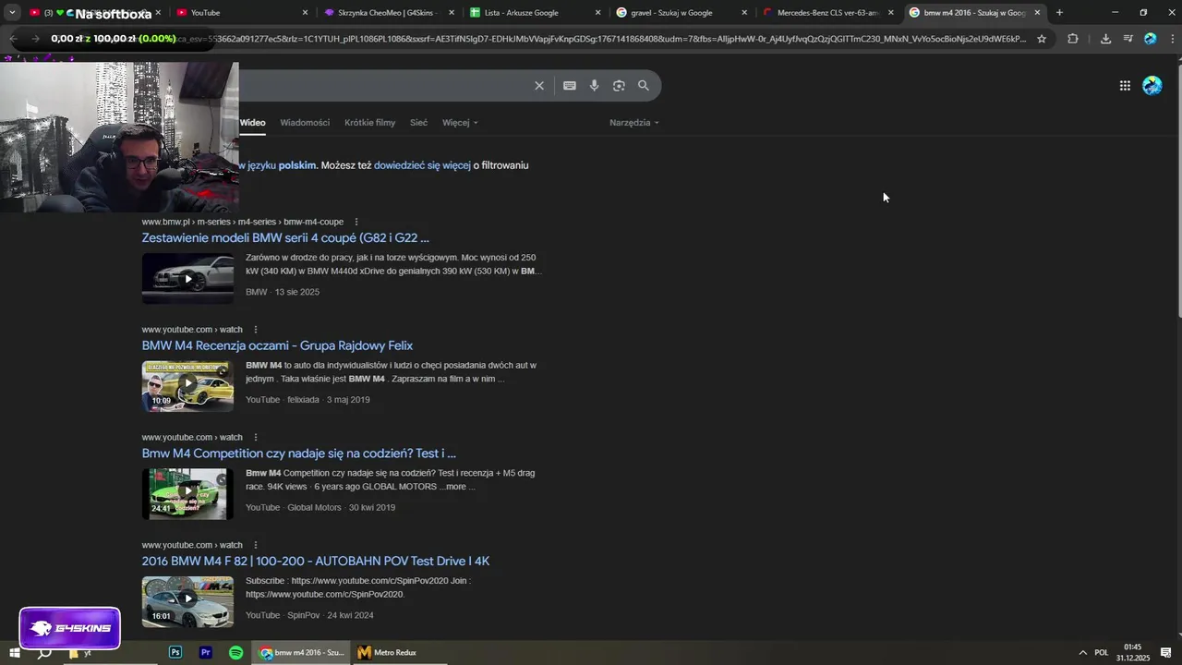Close the YouTube tab
This screenshot has height=665, width=1182.
(x=306, y=13)
